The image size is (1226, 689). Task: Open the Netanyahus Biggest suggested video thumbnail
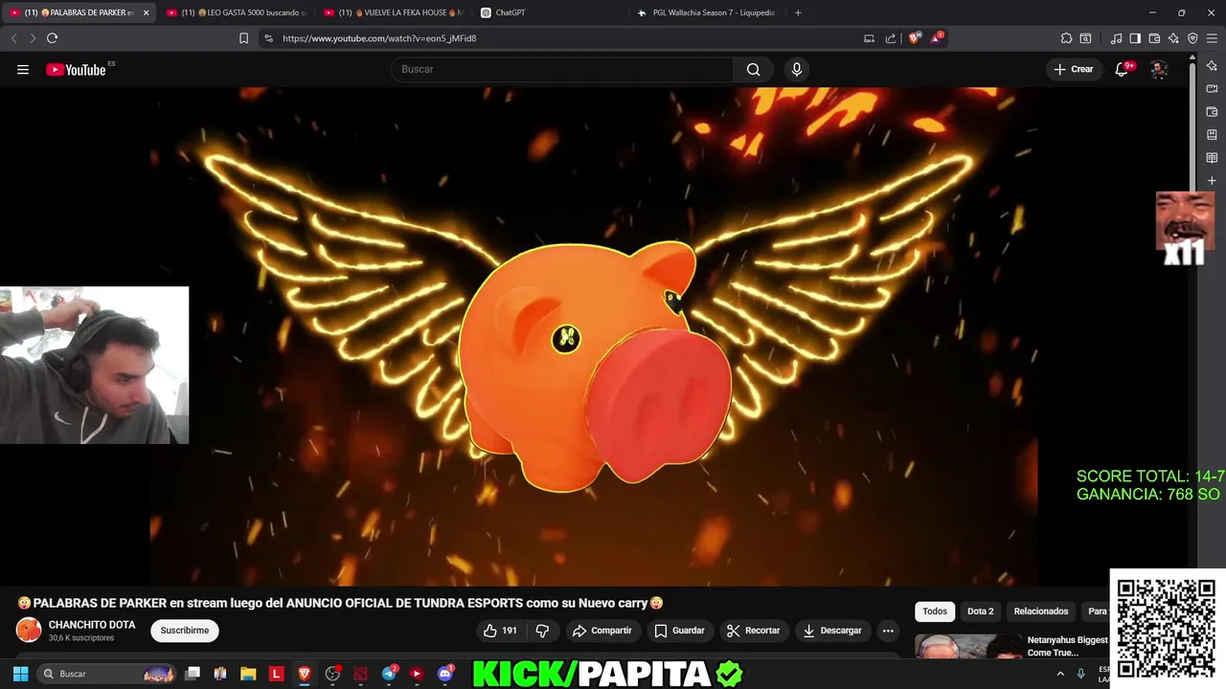(967, 646)
